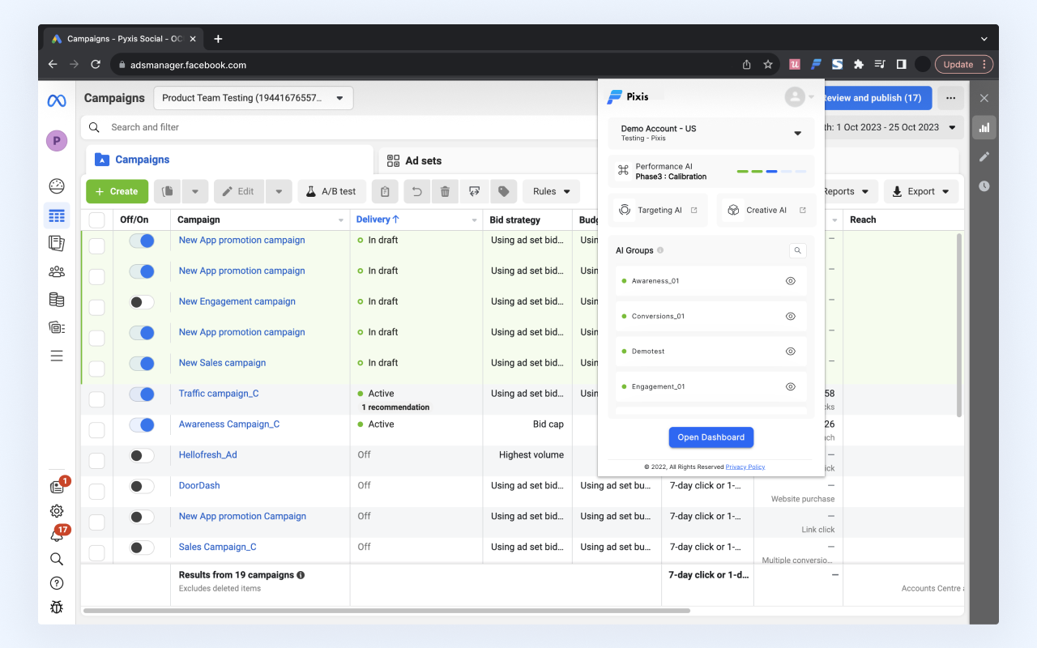This screenshot has height=648, width=1037.
Task: Click the tag label icon in toolbar
Action: tap(503, 191)
